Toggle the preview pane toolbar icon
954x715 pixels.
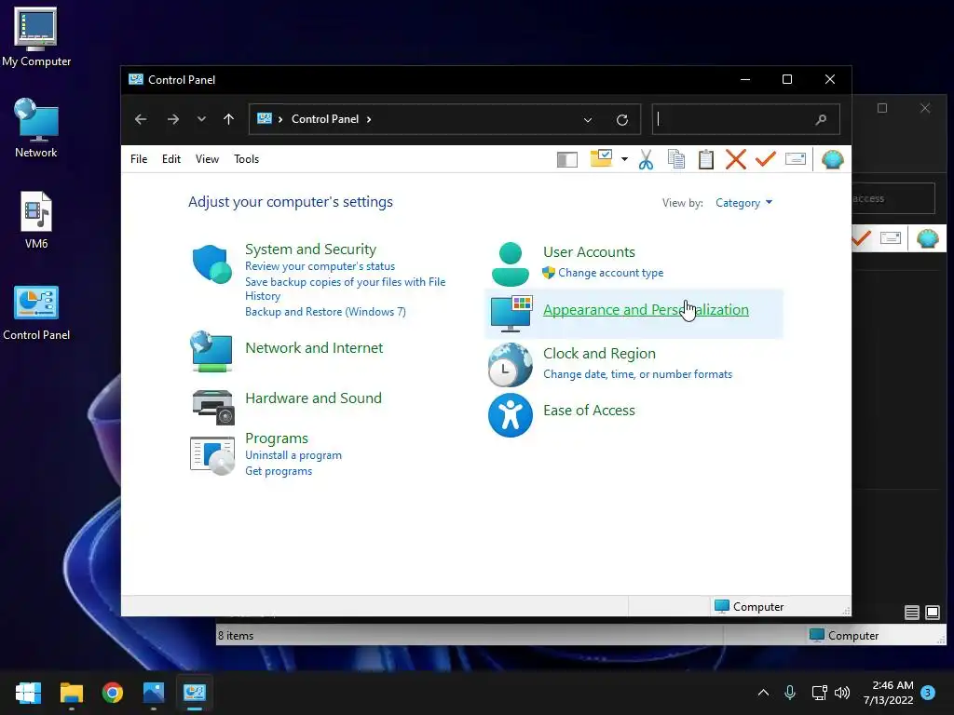click(x=567, y=160)
